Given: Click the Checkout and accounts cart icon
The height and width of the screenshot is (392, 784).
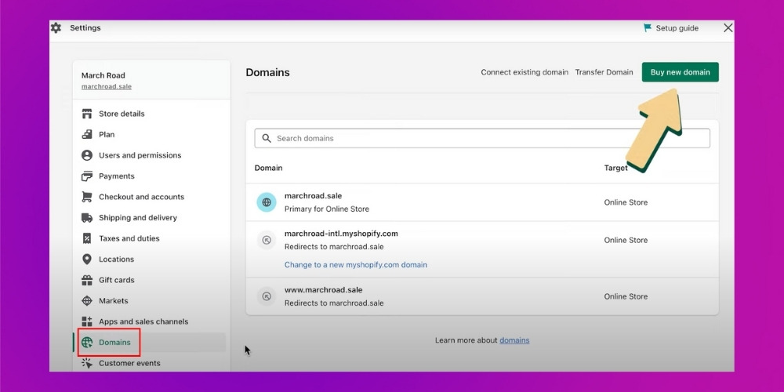Looking at the screenshot, I should (x=87, y=197).
